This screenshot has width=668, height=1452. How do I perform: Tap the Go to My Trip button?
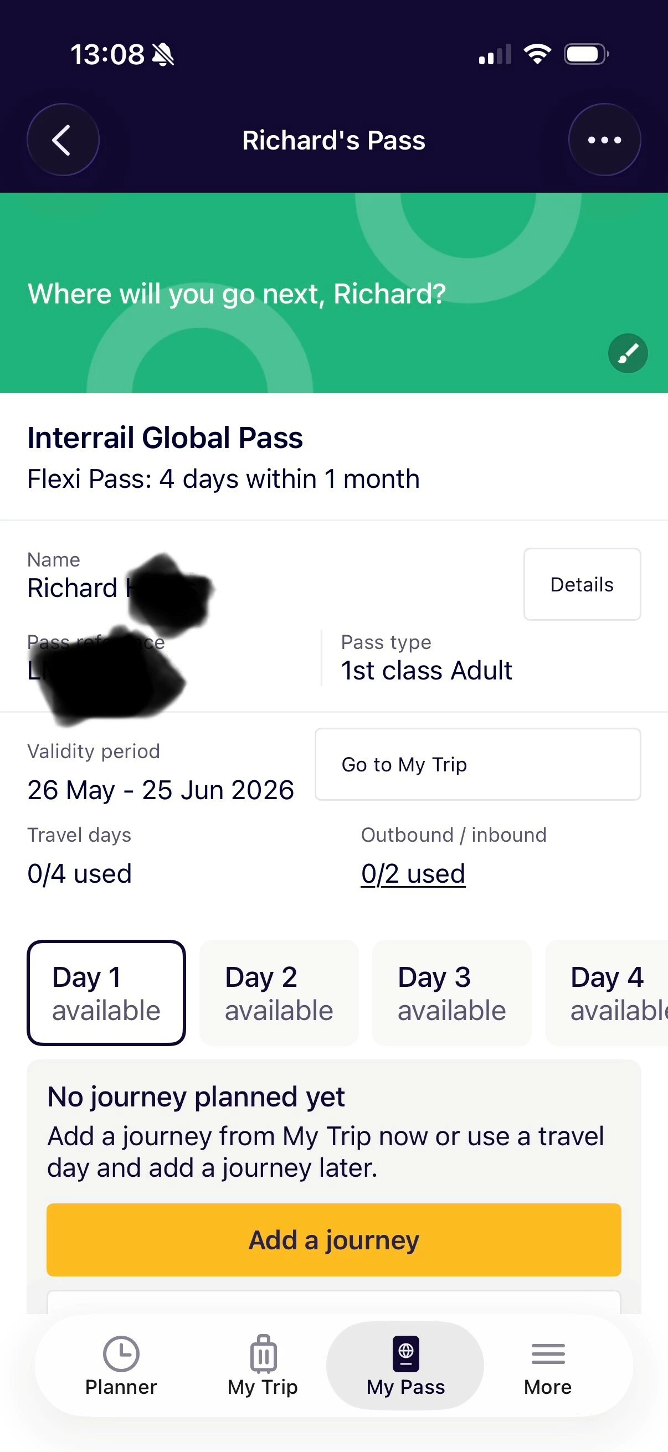(477, 764)
